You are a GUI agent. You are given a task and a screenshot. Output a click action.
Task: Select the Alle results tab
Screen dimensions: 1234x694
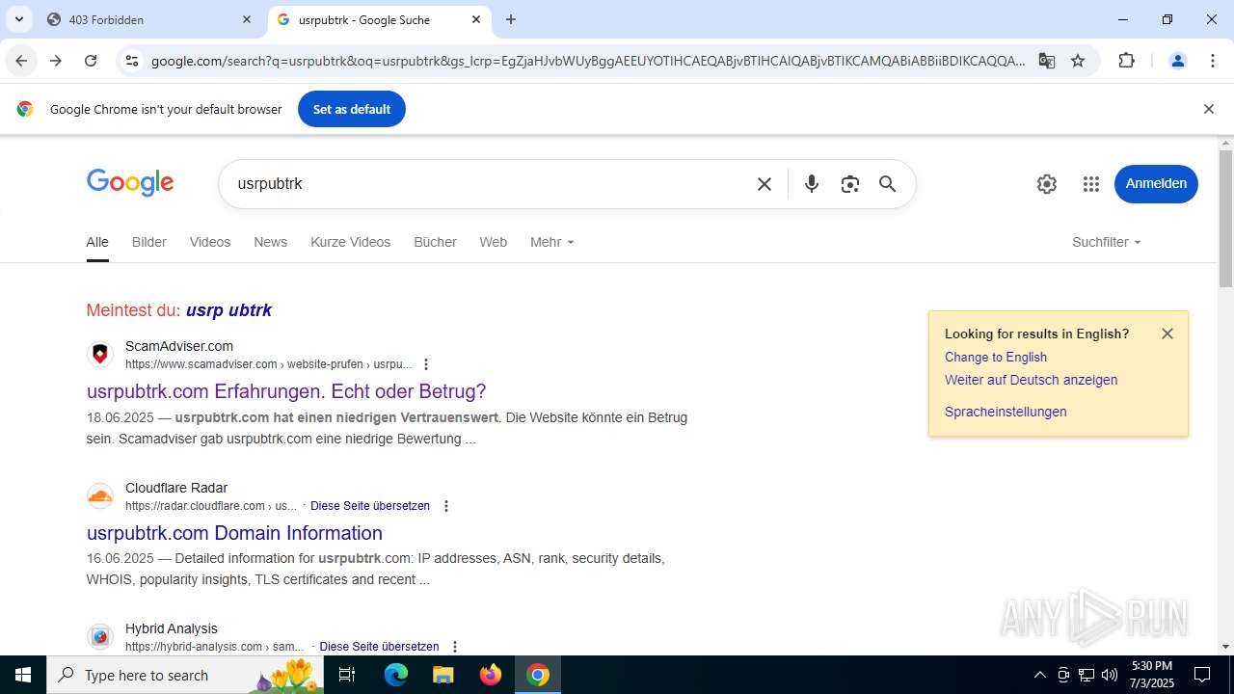(x=97, y=242)
